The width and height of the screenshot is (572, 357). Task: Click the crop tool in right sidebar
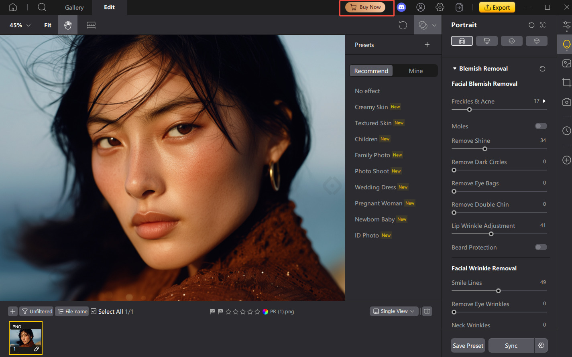pos(566,83)
